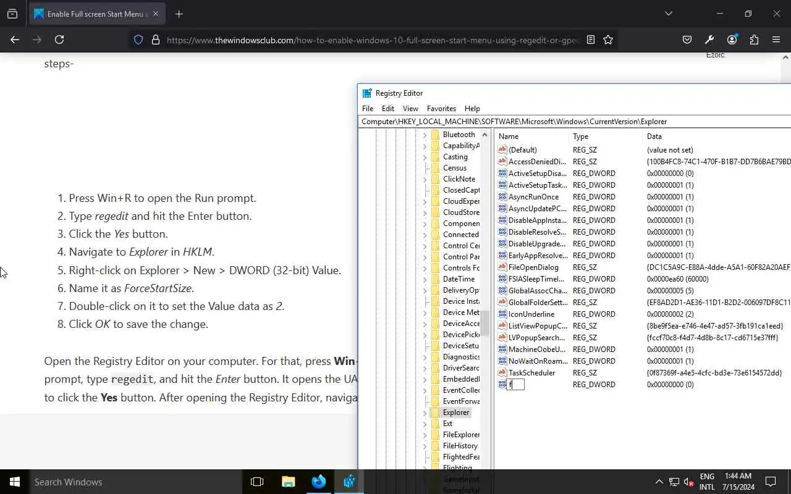The height and width of the screenshot is (494, 791).
Task: Open the Extensions puzzle icon
Action: click(754, 40)
